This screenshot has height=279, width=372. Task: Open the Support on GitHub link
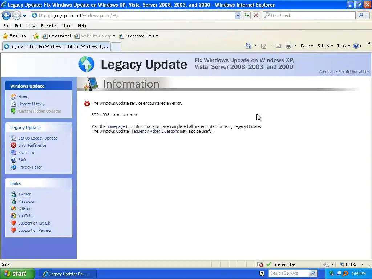pyautogui.click(x=34, y=223)
